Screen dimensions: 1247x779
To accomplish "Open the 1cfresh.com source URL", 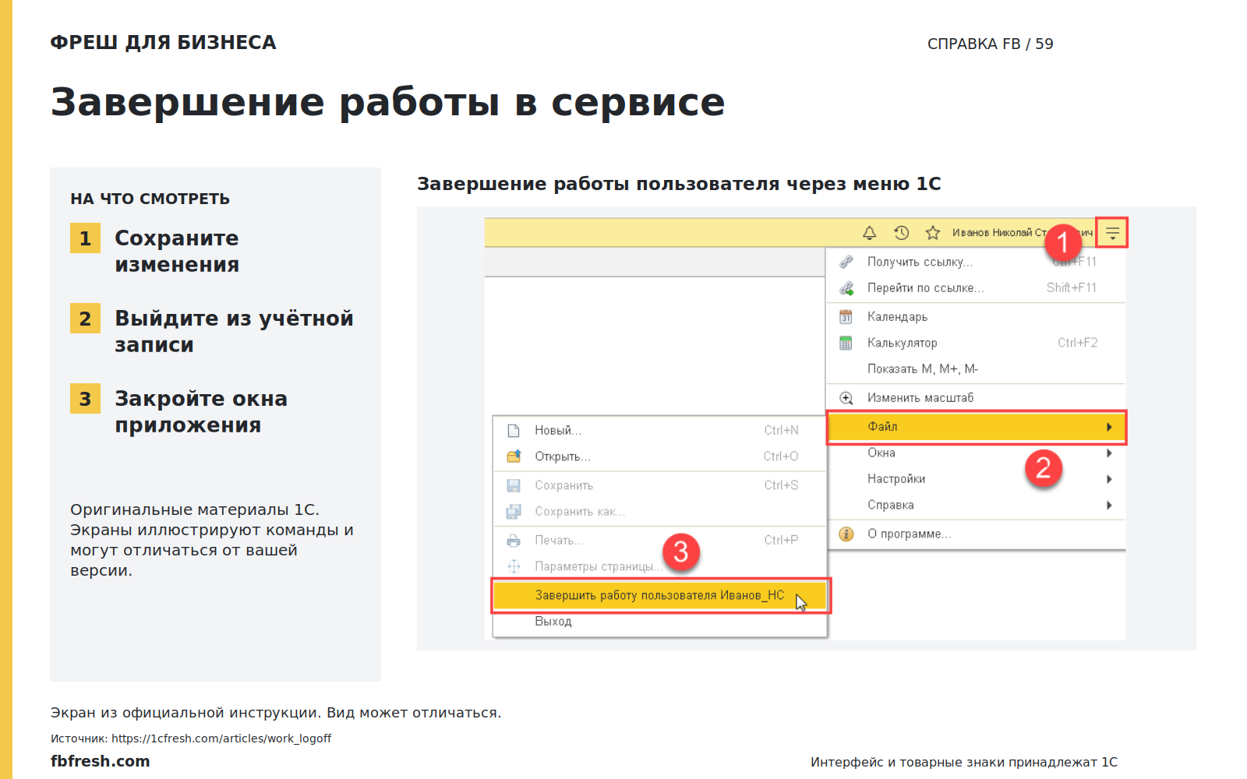I will click(x=221, y=738).
